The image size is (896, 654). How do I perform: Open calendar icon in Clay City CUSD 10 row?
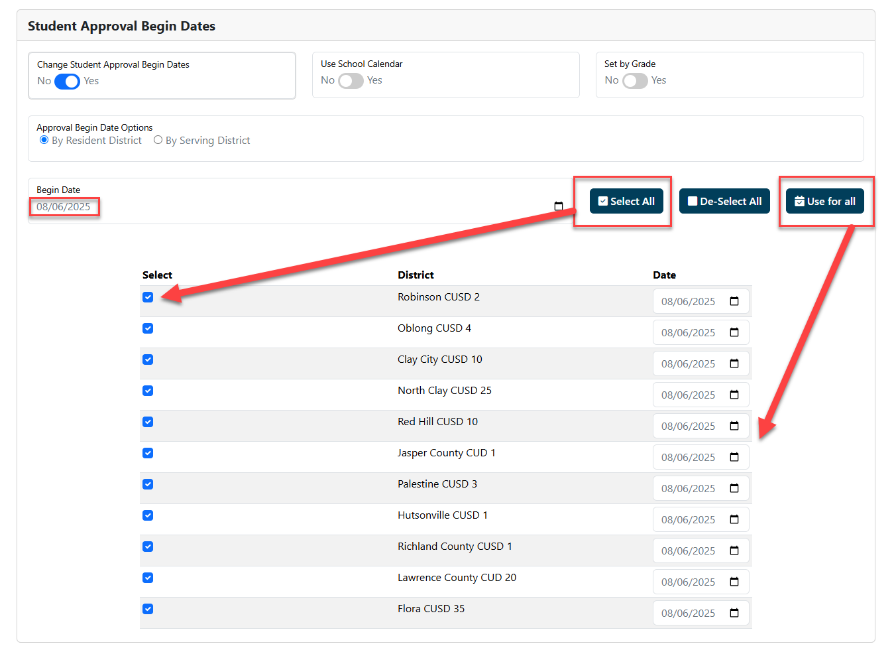(734, 363)
